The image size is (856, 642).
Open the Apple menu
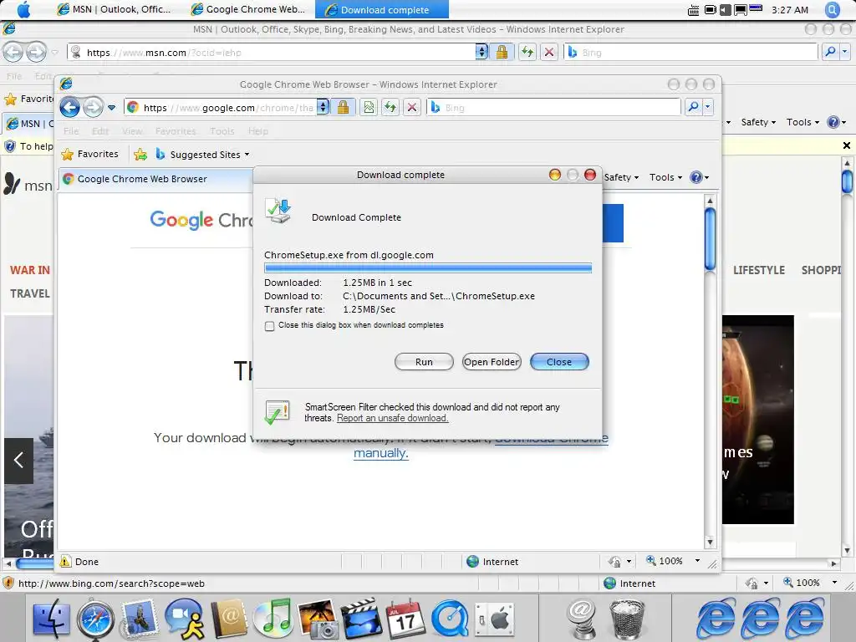click(x=24, y=9)
